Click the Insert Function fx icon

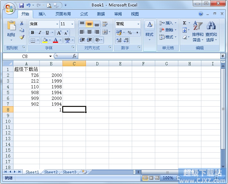pyautogui.click(x=74, y=56)
